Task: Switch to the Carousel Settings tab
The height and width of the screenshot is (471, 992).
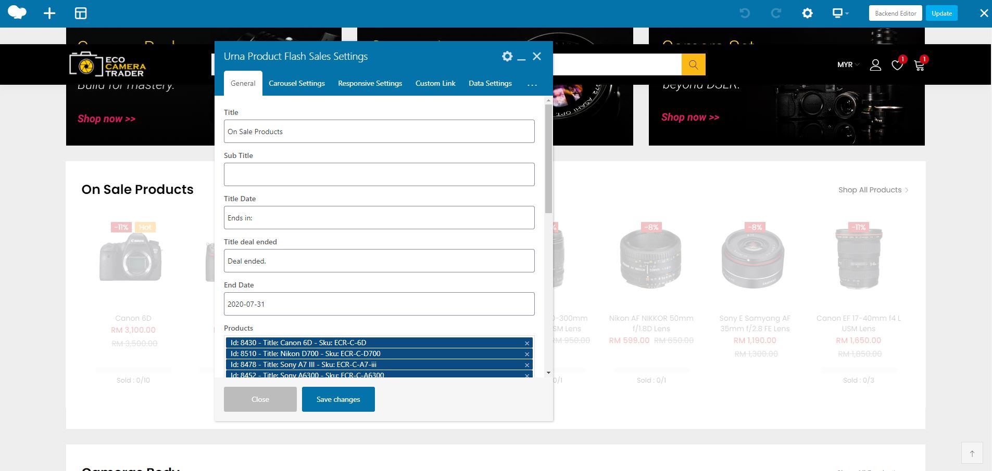Action: coord(296,84)
